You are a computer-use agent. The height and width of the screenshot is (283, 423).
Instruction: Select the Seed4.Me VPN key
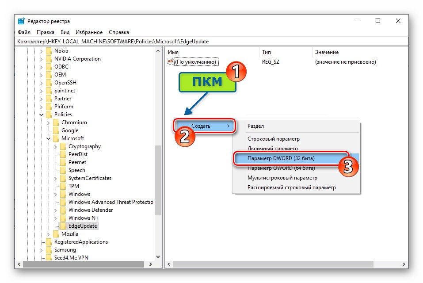pos(71,258)
